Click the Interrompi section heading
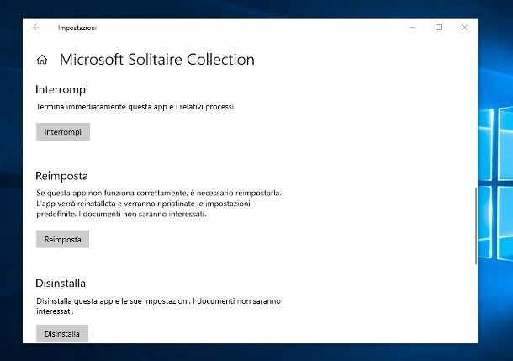The width and height of the screenshot is (513, 361). (62, 89)
